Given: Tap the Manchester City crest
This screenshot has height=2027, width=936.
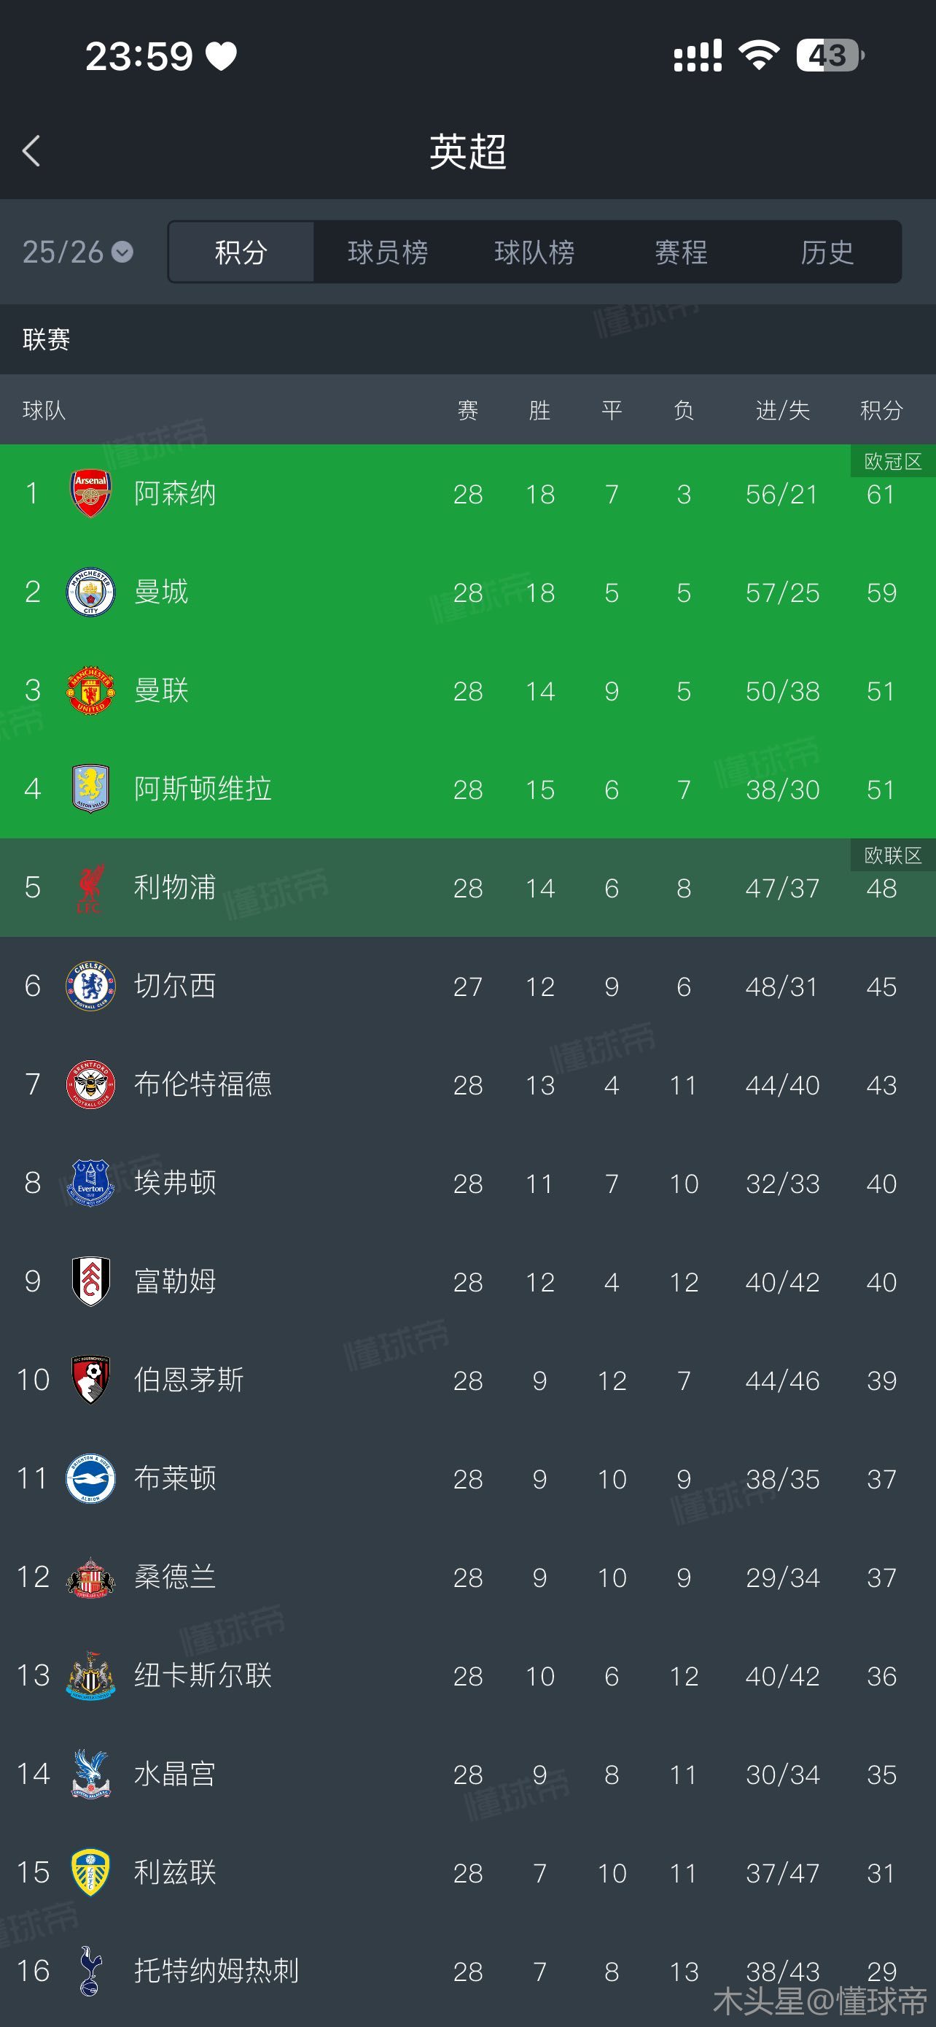Looking at the screenshot, I should click(90, 592).
